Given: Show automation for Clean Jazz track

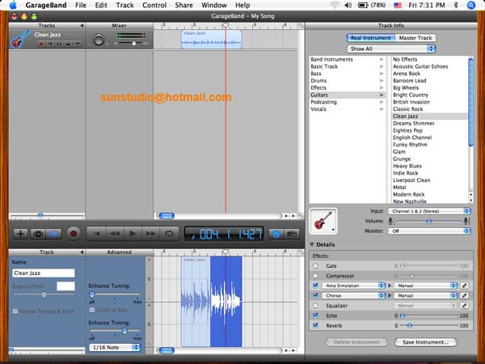Looking at the screenshot, I should [78, 44].
